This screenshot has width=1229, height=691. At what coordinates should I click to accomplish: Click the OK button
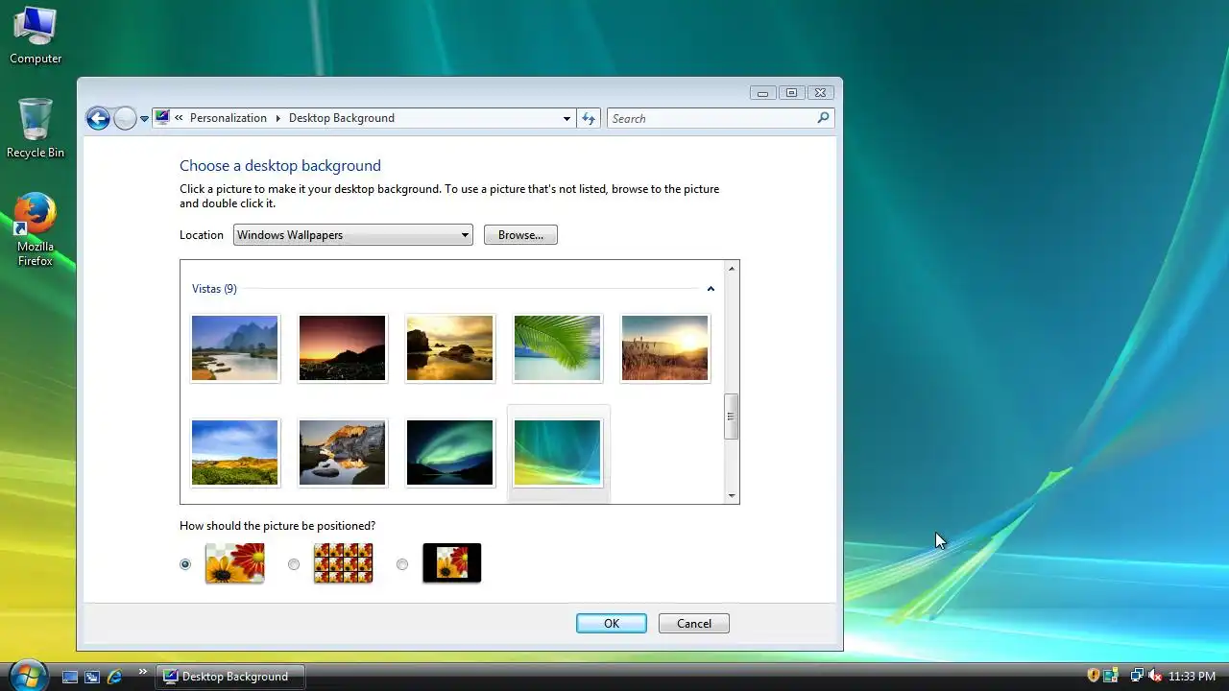coord(612,624)
